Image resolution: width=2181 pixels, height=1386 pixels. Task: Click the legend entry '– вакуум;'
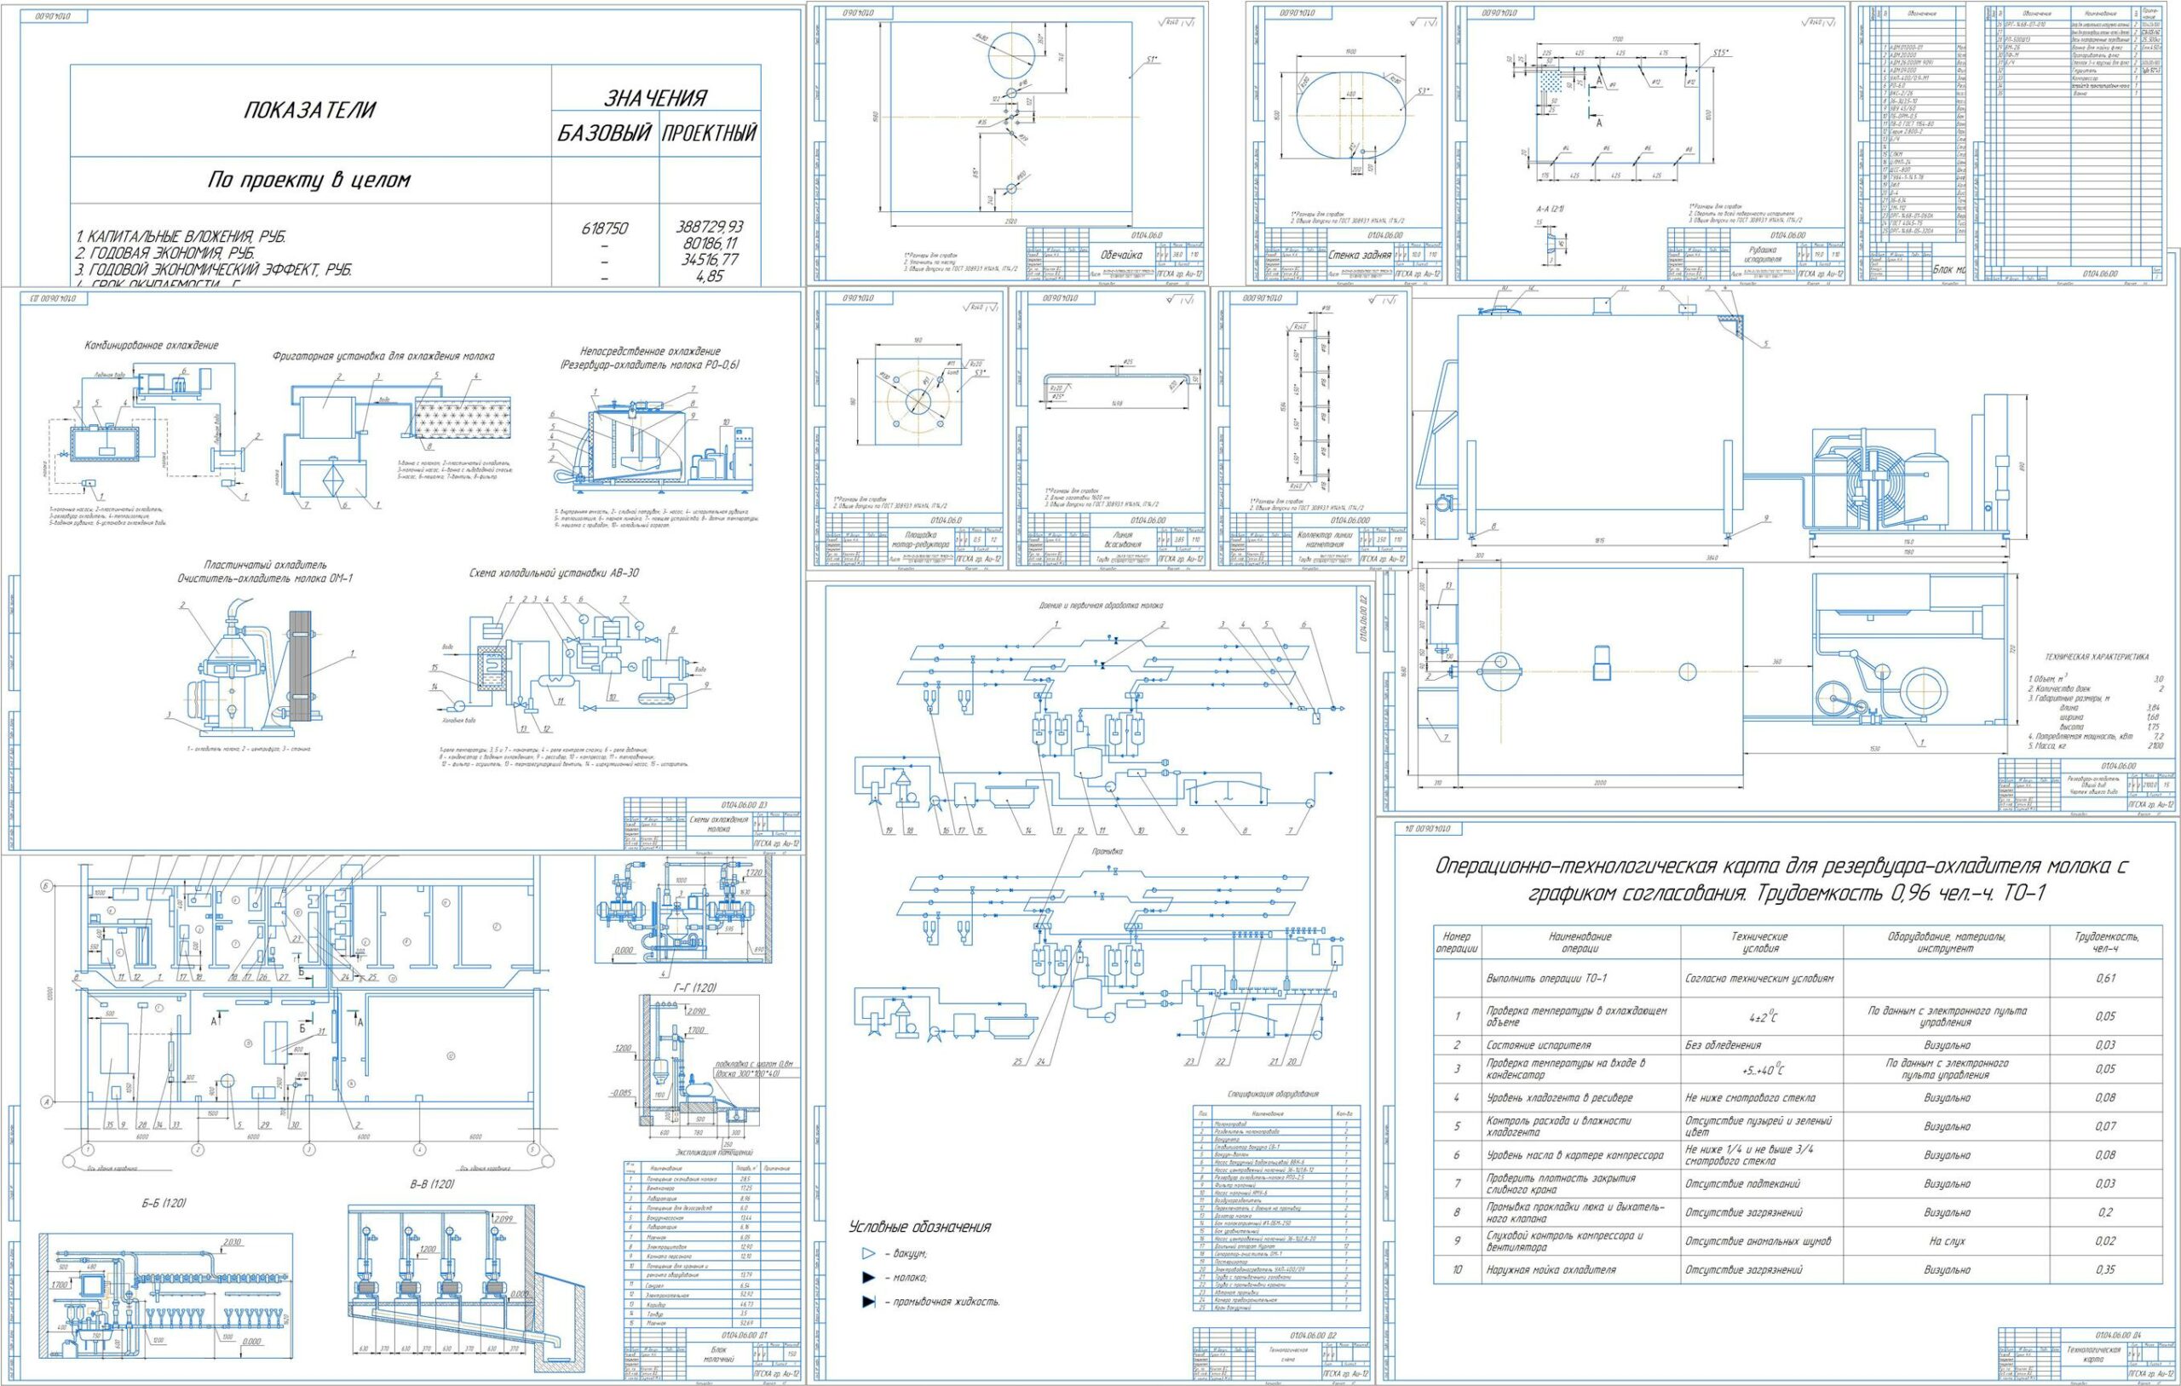(906, 1255)
